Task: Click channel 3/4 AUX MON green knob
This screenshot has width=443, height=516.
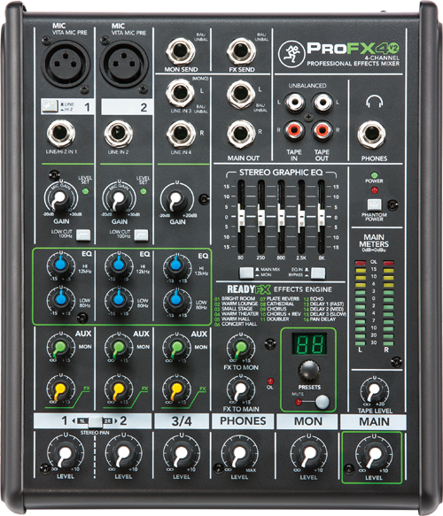Action: [x=176, y=348]
